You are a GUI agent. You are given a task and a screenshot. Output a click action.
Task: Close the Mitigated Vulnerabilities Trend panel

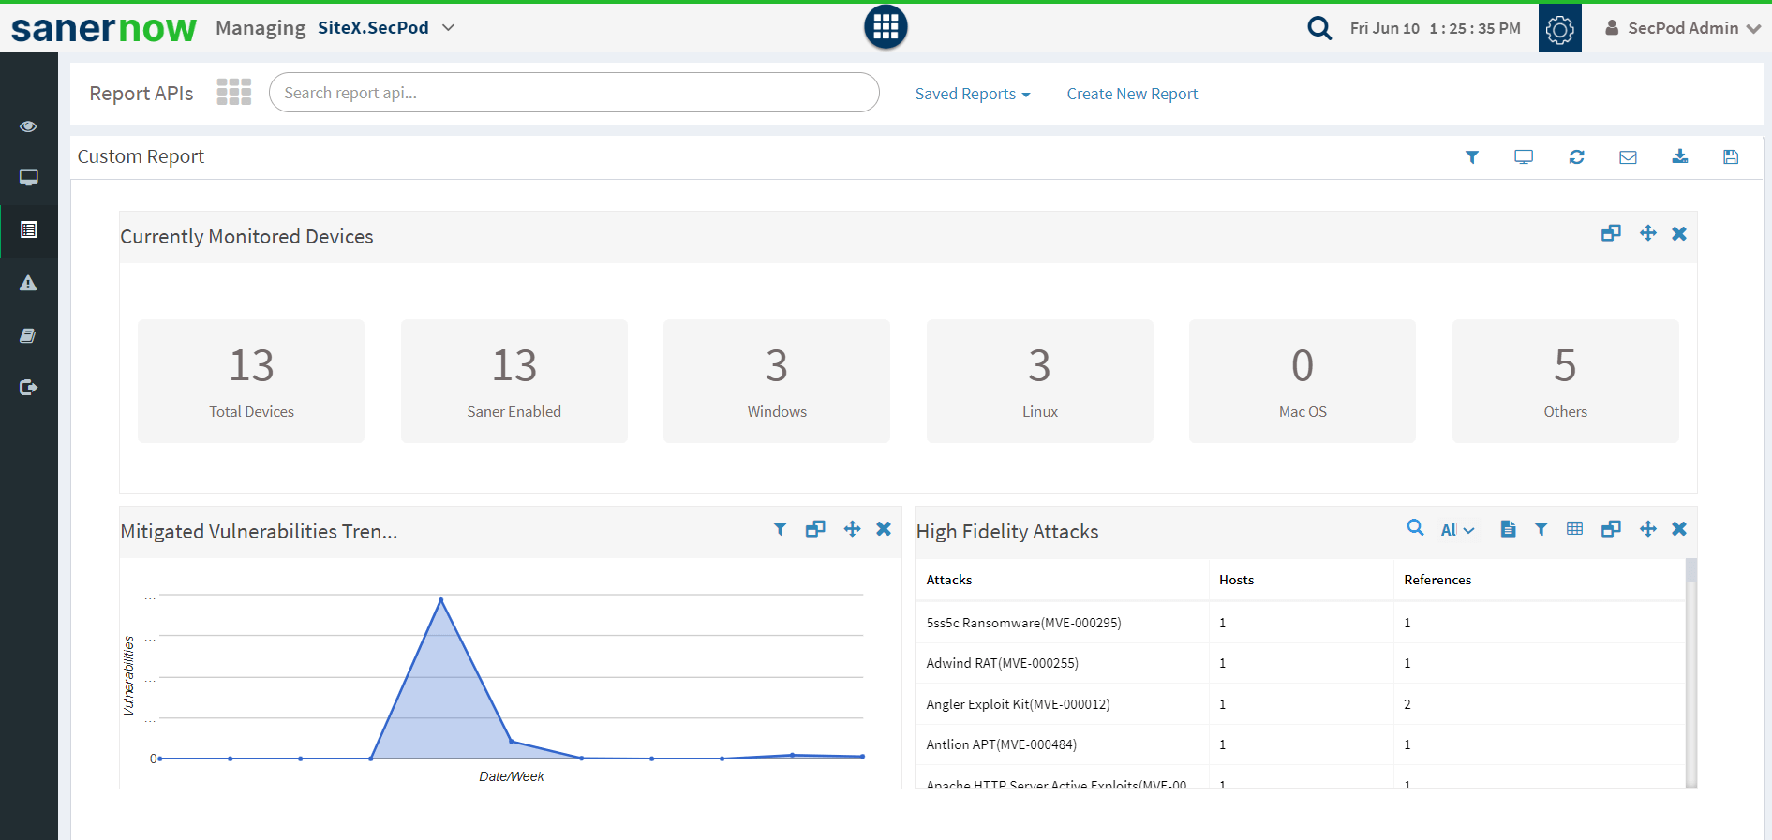884,529
